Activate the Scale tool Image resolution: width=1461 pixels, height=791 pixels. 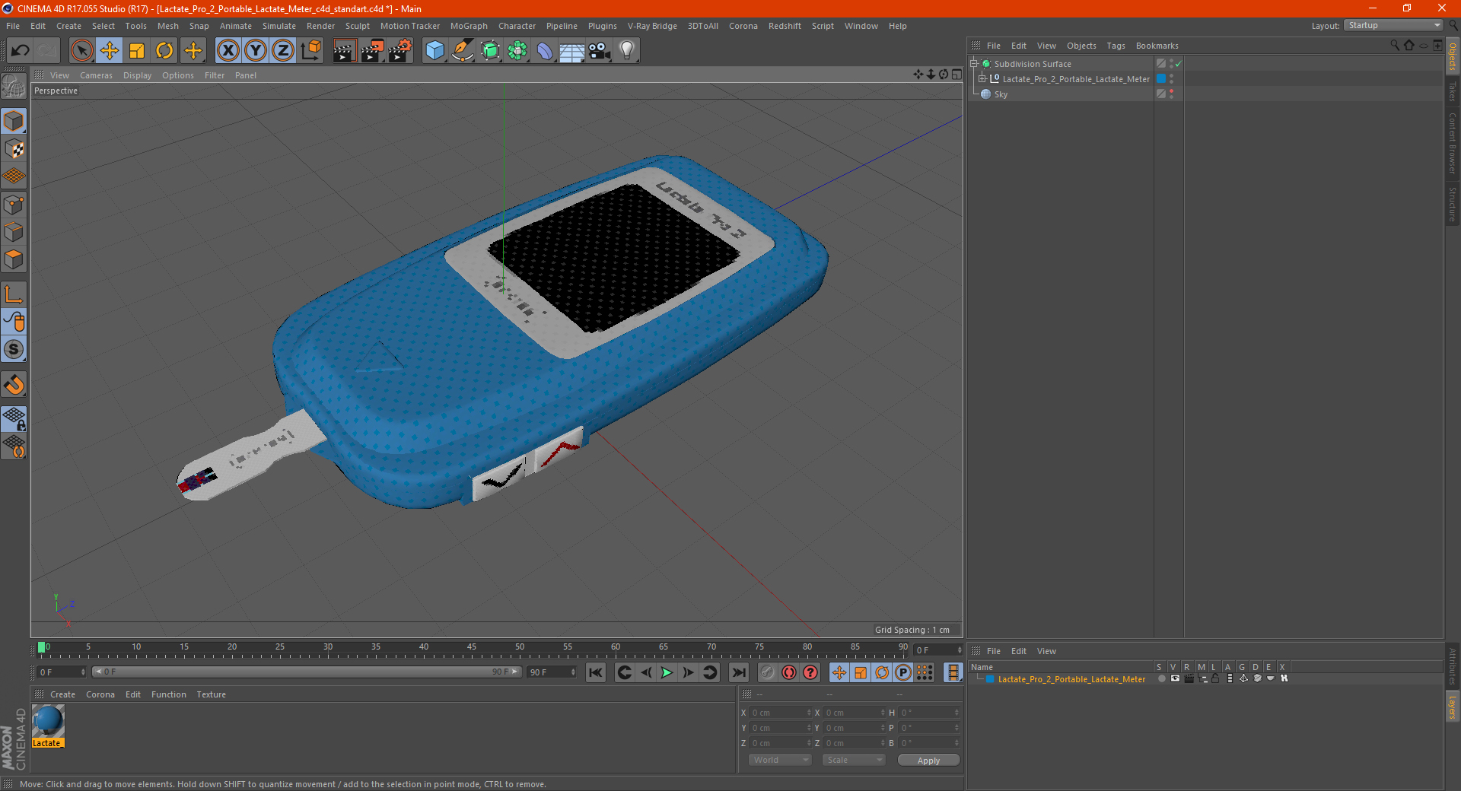[x=137, y=51]
